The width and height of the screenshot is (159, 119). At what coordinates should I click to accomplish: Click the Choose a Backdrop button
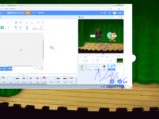(x=120, y=82)
